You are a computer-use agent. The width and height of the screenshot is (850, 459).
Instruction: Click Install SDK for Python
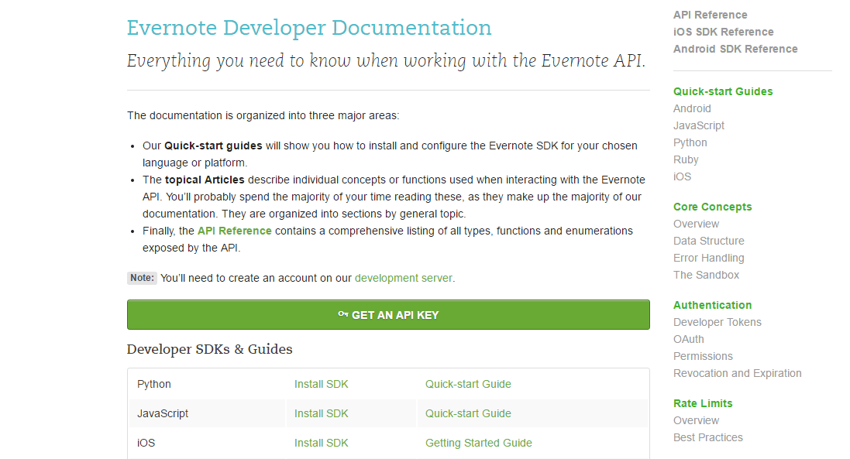point(321,383)
